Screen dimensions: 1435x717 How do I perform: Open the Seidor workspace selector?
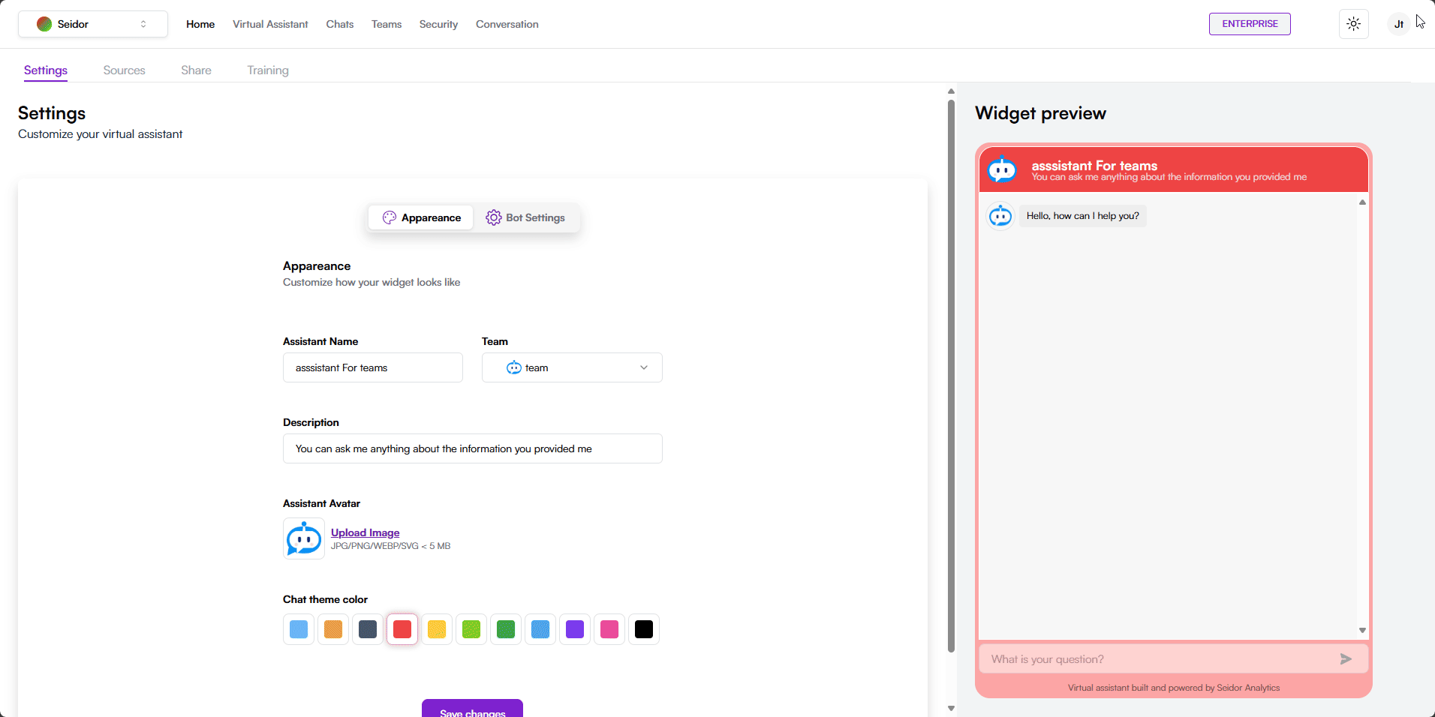coord(93,24)
